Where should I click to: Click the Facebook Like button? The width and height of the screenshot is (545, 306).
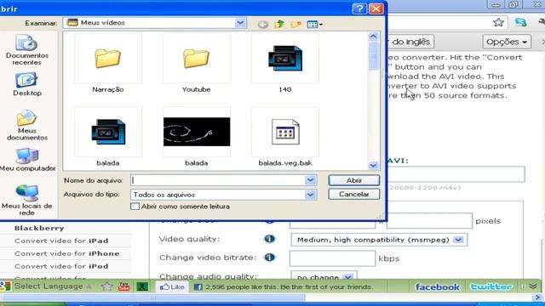coord(172,287)
